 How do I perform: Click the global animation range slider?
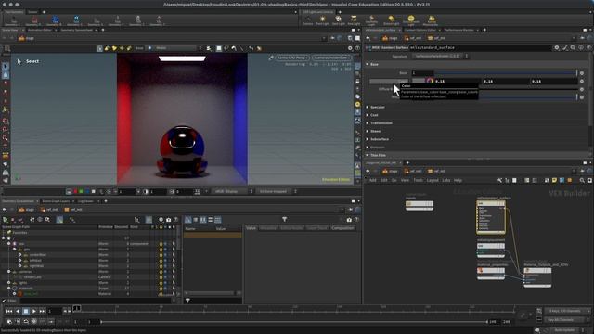coord(293,322)
